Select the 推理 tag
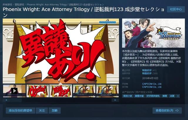188x120 pixels. [x=164, y=96]
